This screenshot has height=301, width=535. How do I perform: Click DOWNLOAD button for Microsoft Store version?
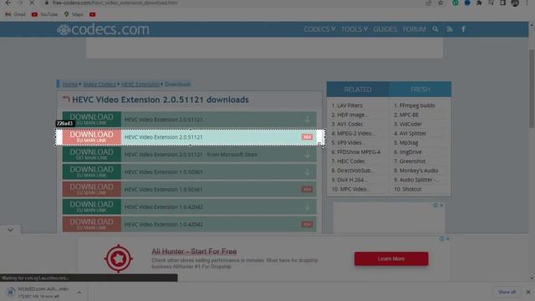coord(91,154)
